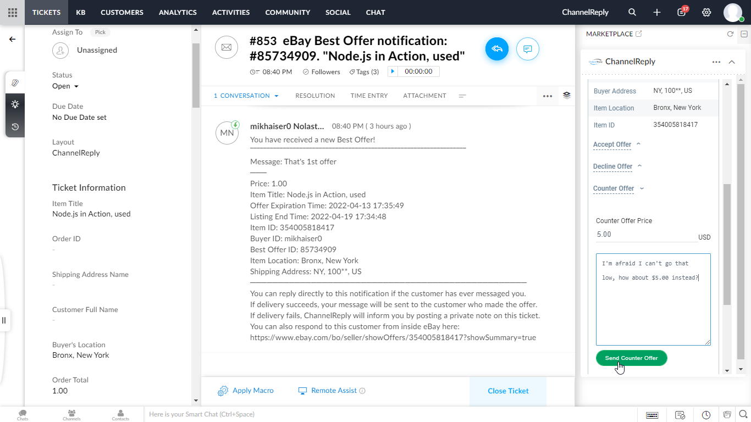751x422 pixels.
Task: Go to the Activities tab
Action: coord(231,12)
